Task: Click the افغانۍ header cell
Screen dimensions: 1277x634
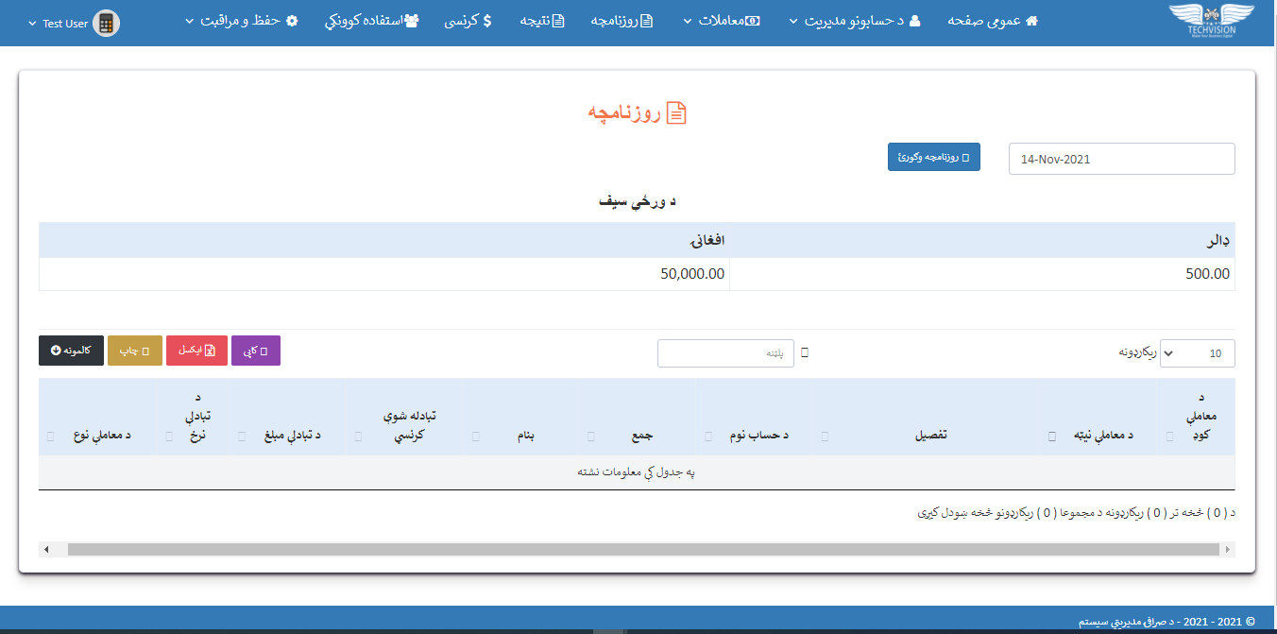Action: (384, 240)
